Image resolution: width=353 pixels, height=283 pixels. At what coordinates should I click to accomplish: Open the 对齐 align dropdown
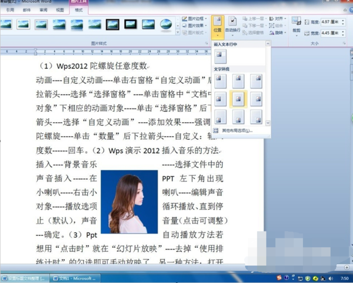pos(278,19)
